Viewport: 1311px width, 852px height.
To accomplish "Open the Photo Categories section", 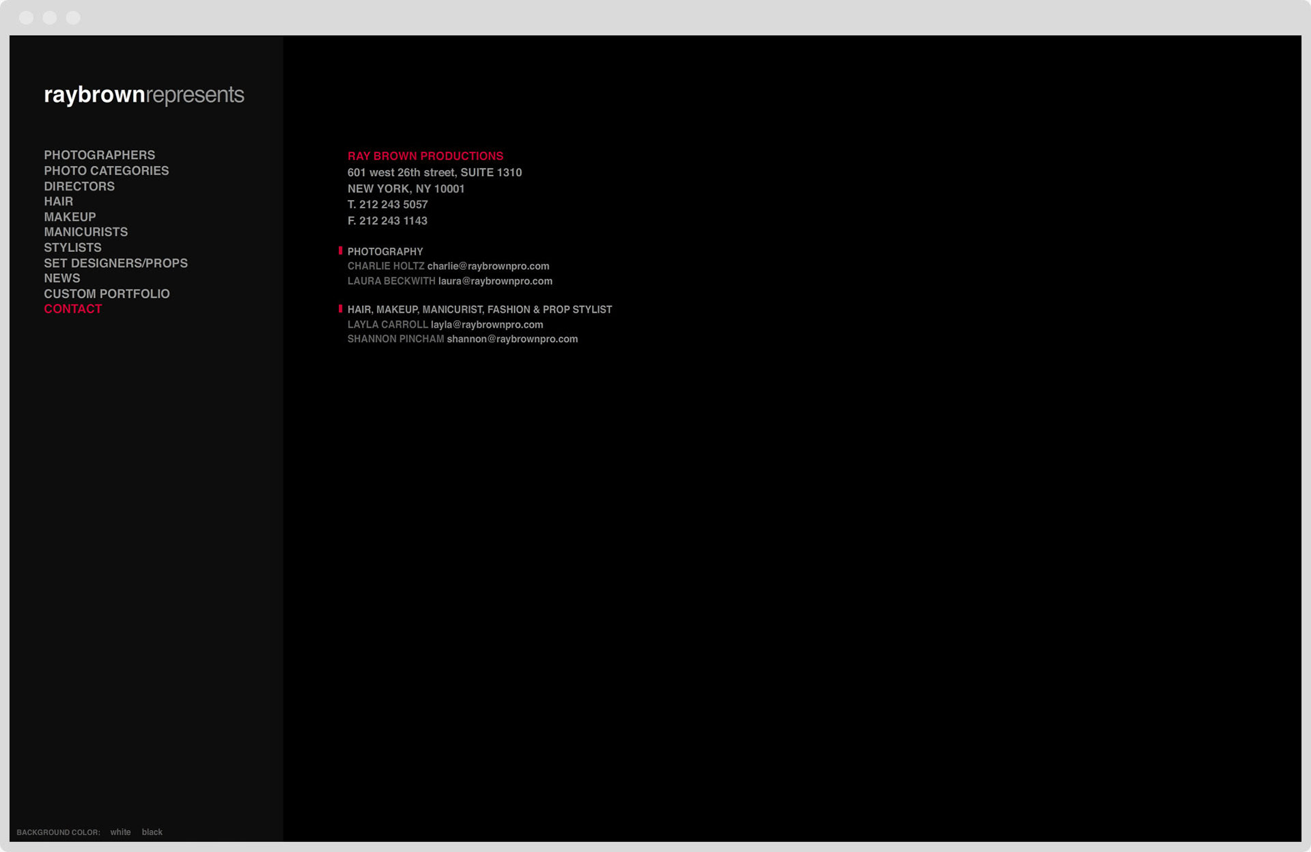I will click(x=106, y=171).
